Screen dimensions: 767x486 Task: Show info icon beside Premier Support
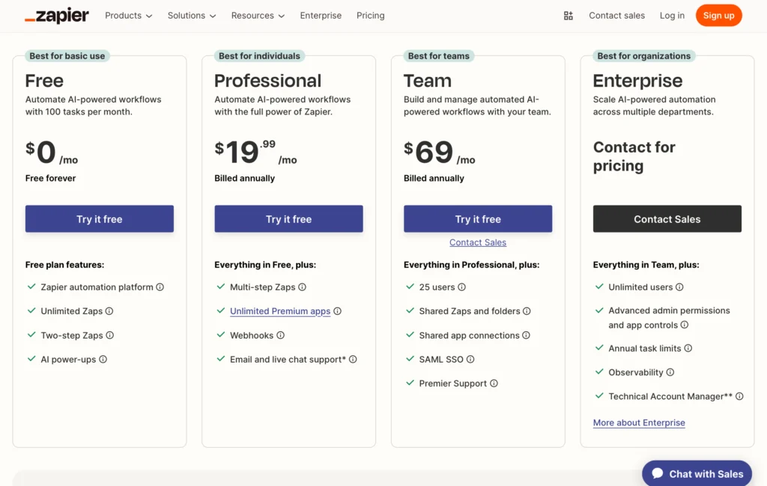tap(494, 384)
